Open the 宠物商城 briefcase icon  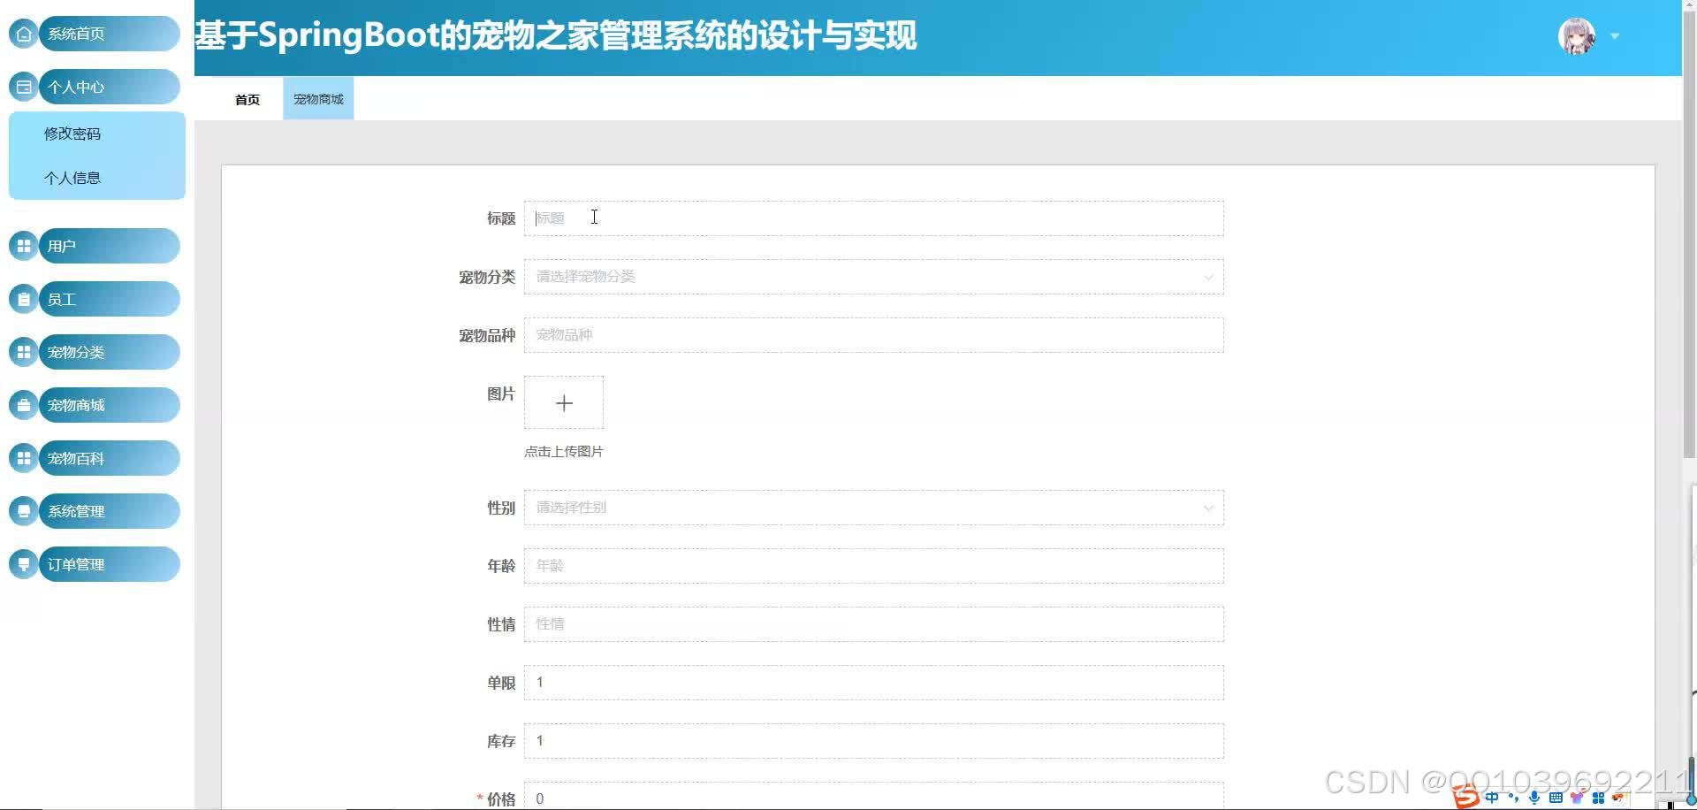23,405
